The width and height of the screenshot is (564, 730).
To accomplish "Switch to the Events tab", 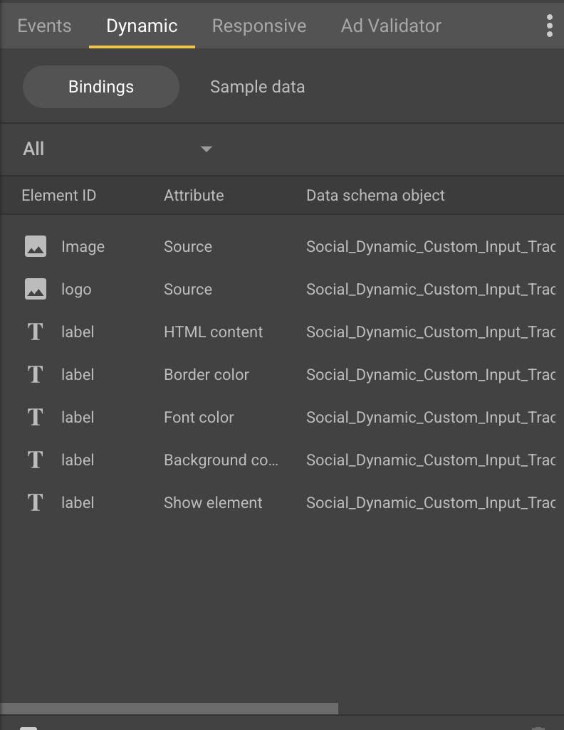I will coord(44,26).
